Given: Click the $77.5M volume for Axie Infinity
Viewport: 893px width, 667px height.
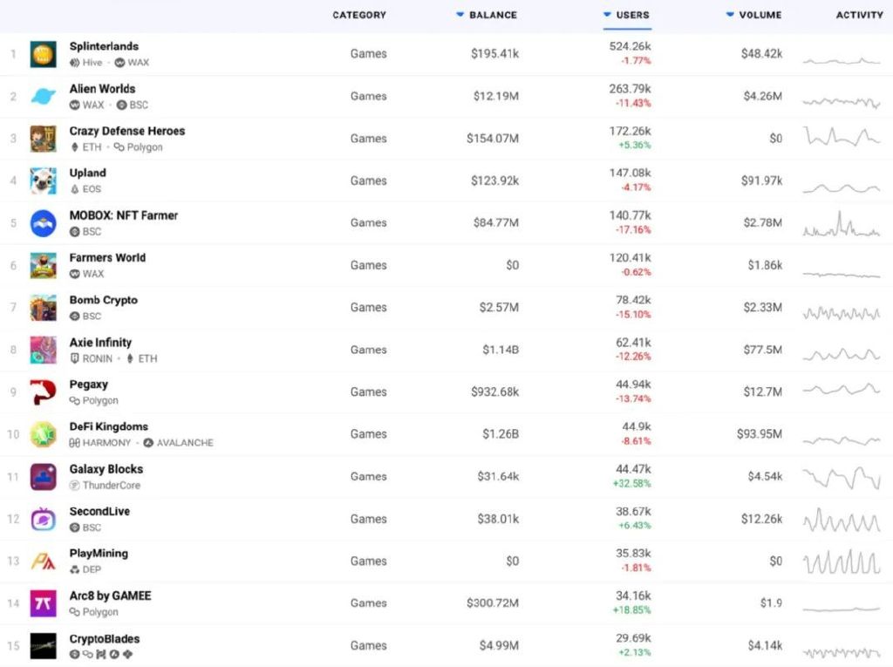Looking at the screenshot, I should tap(762, 350).
